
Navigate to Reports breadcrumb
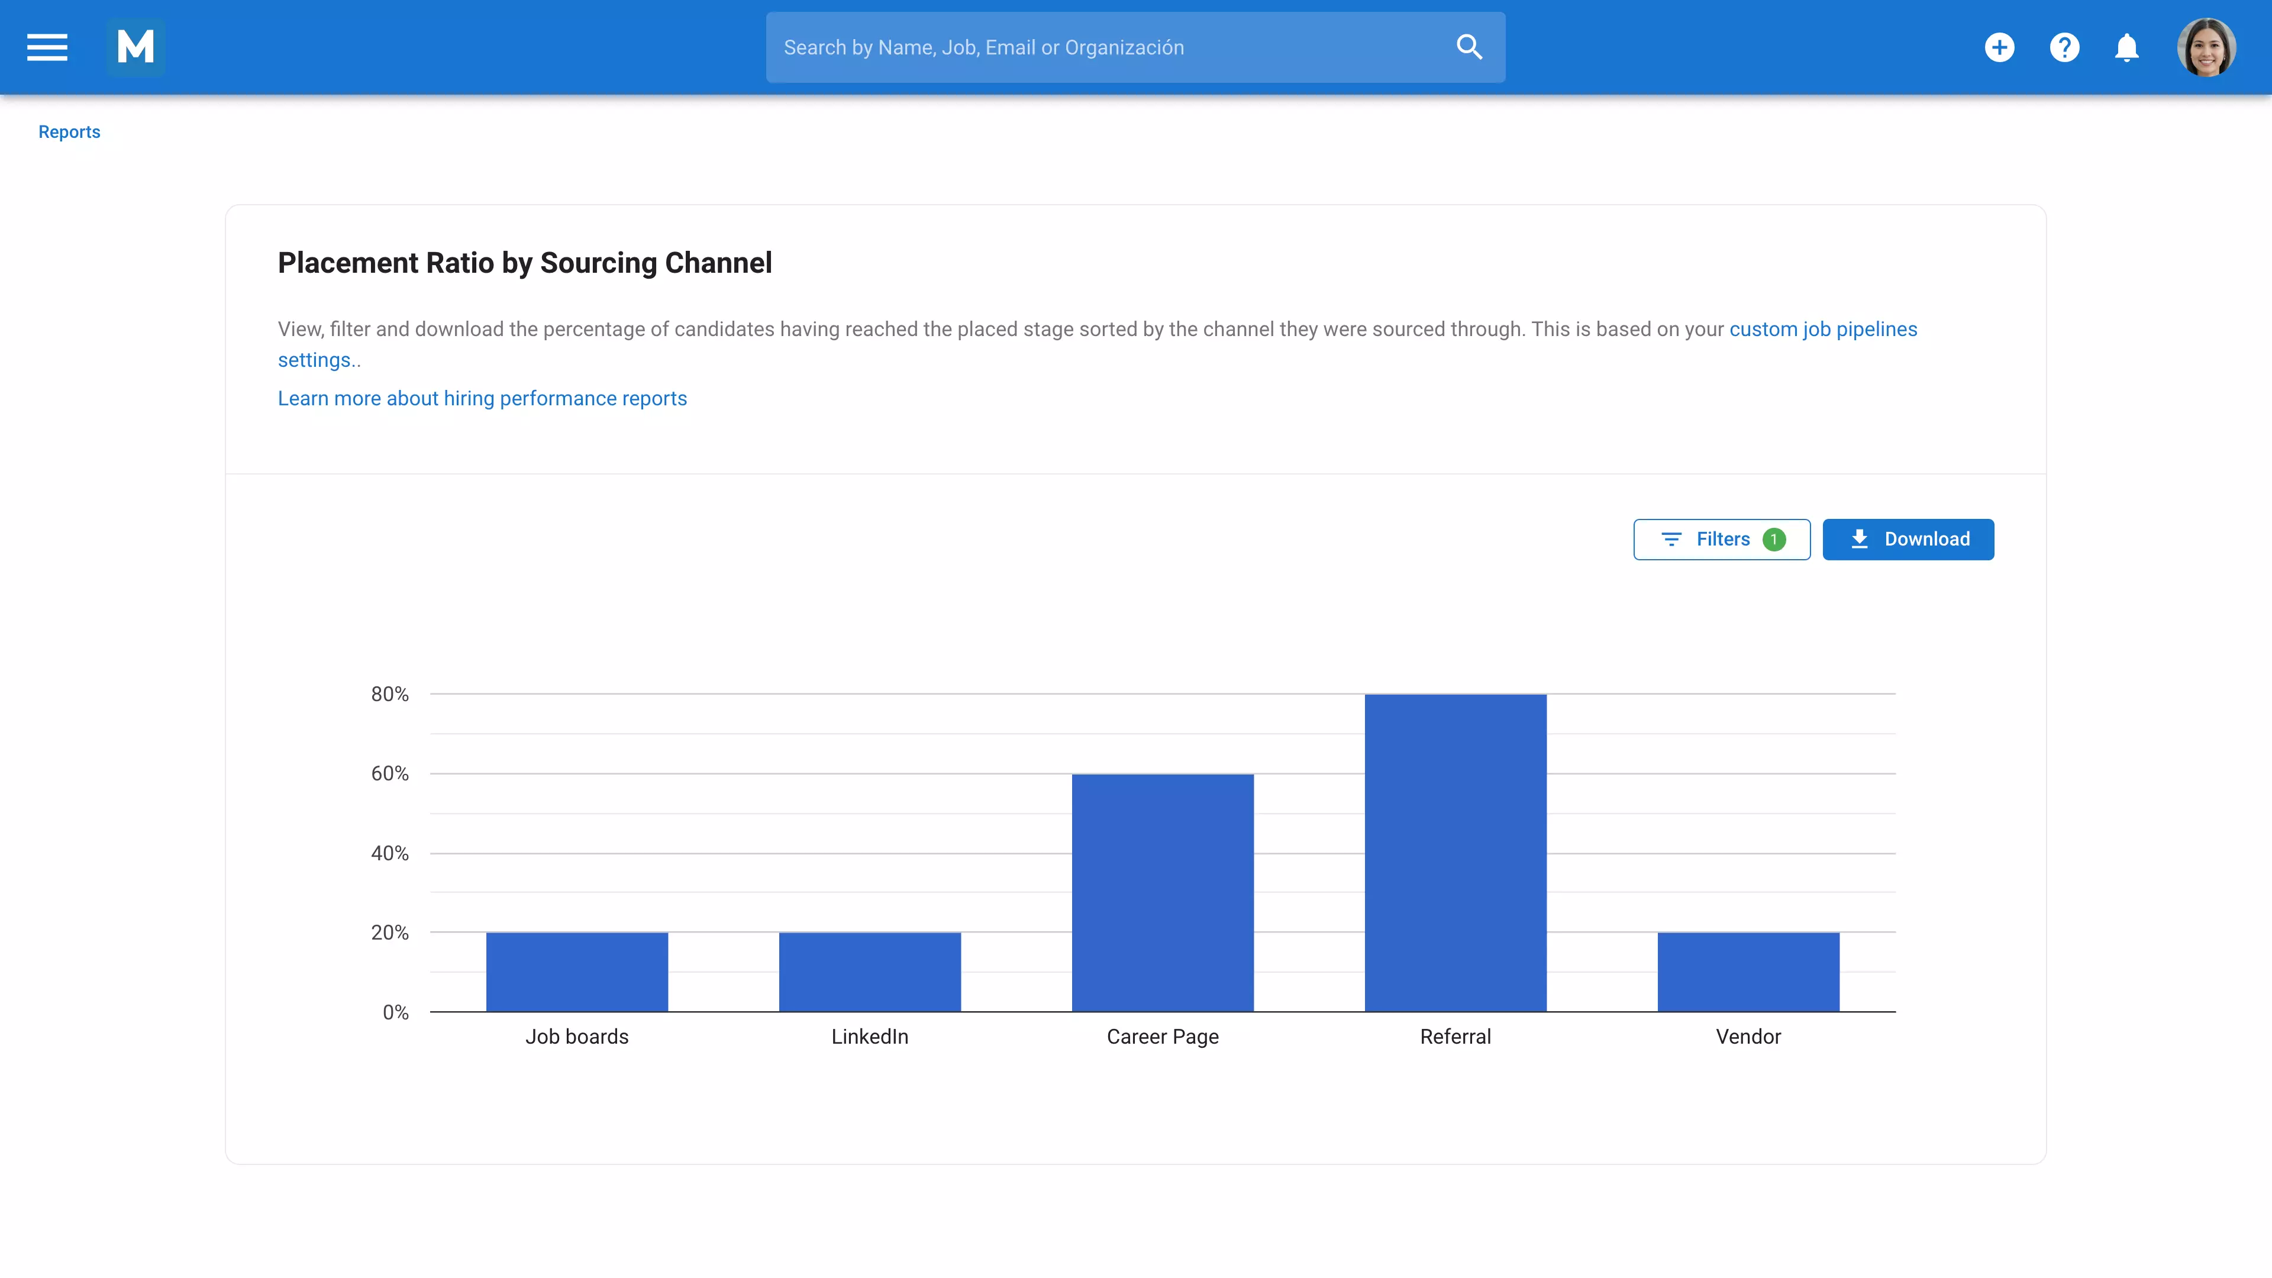coord(69,131)
